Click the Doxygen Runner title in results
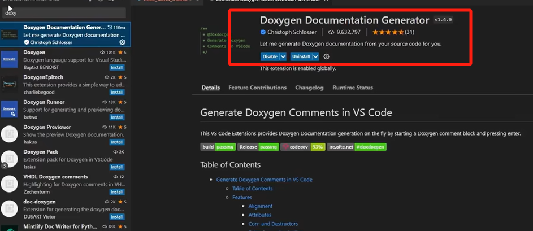533x231 pixels. click(44, 102)
